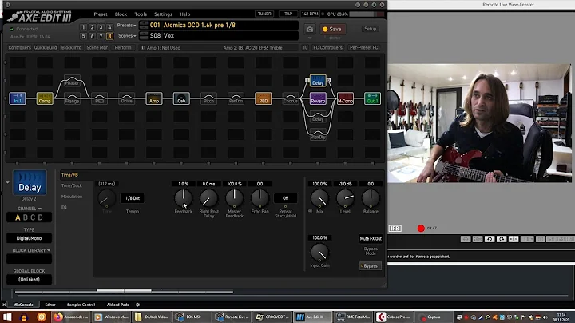The image size is (575, 323).
Task: Open the Setup dialog
Action: (x=370, y=29)
